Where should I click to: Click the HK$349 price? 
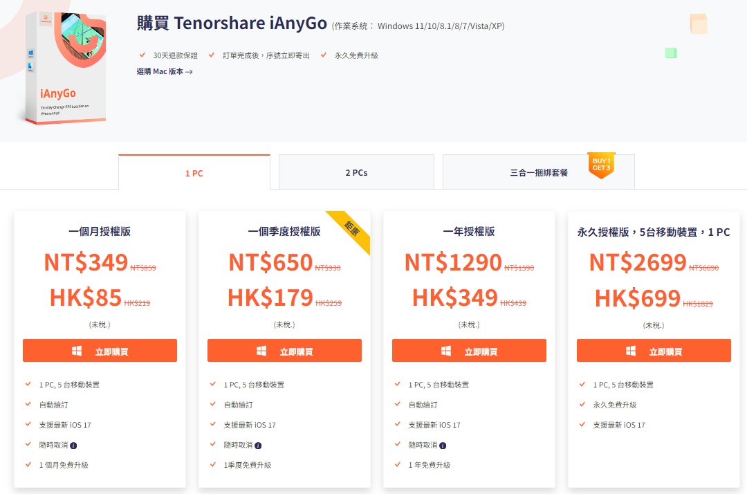(x=455, y=298)
